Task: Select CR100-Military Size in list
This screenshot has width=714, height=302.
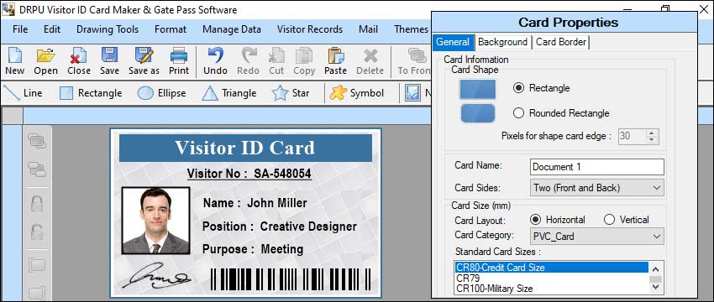Action: coord(551,289)
